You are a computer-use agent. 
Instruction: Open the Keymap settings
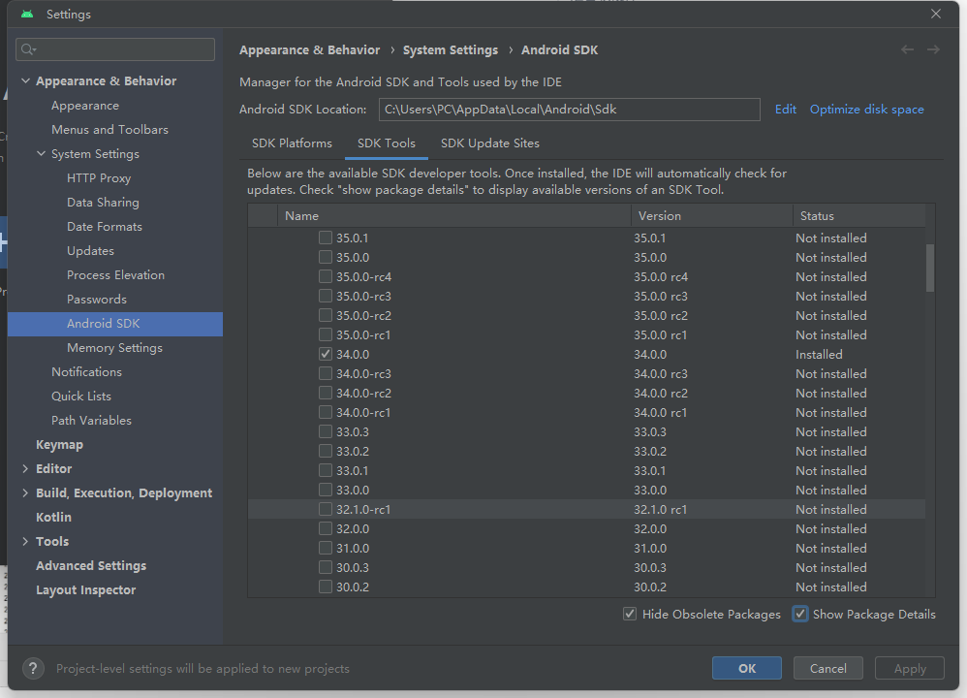59,444
